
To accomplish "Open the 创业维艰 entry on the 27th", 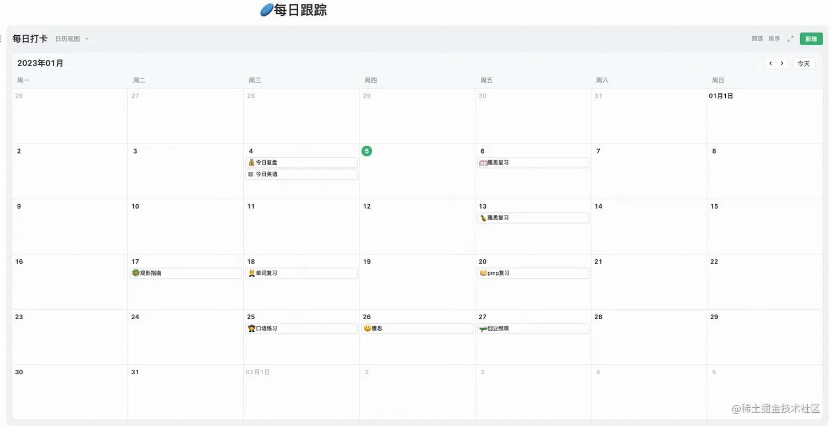I will (533, 329).
